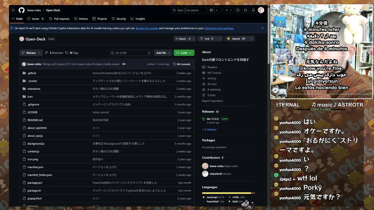374x210 pixels.
Task: Open the notifications inbox icon
Action: pyautogui.click(x=253, y=10)
